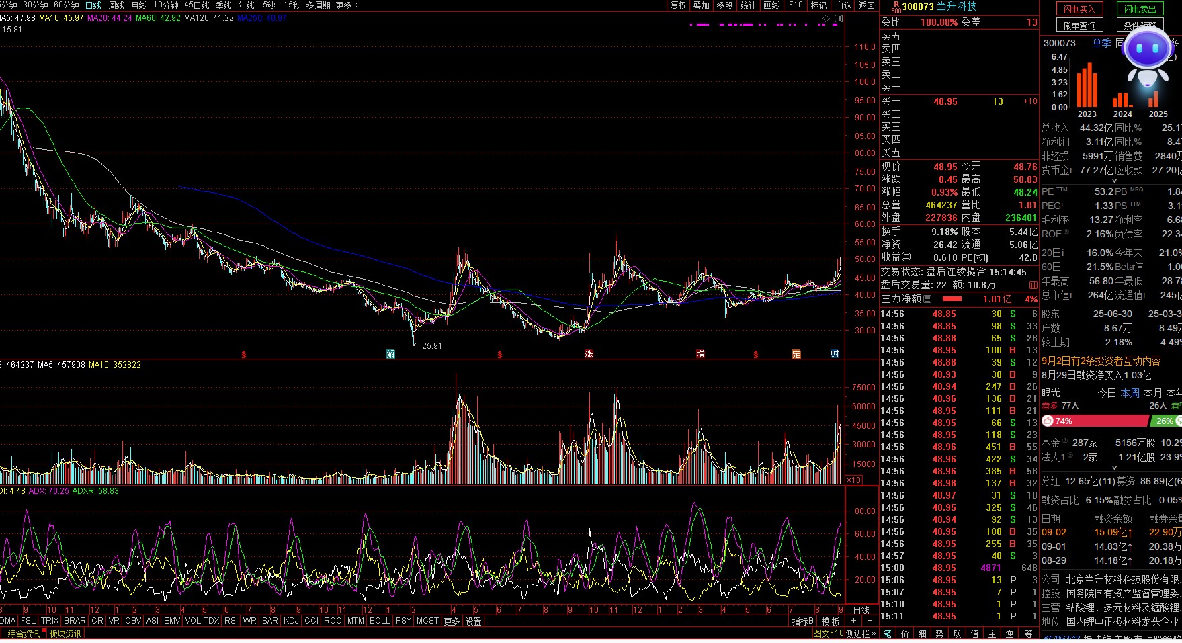Select the OBV indicator

click(x=133, y=621)
